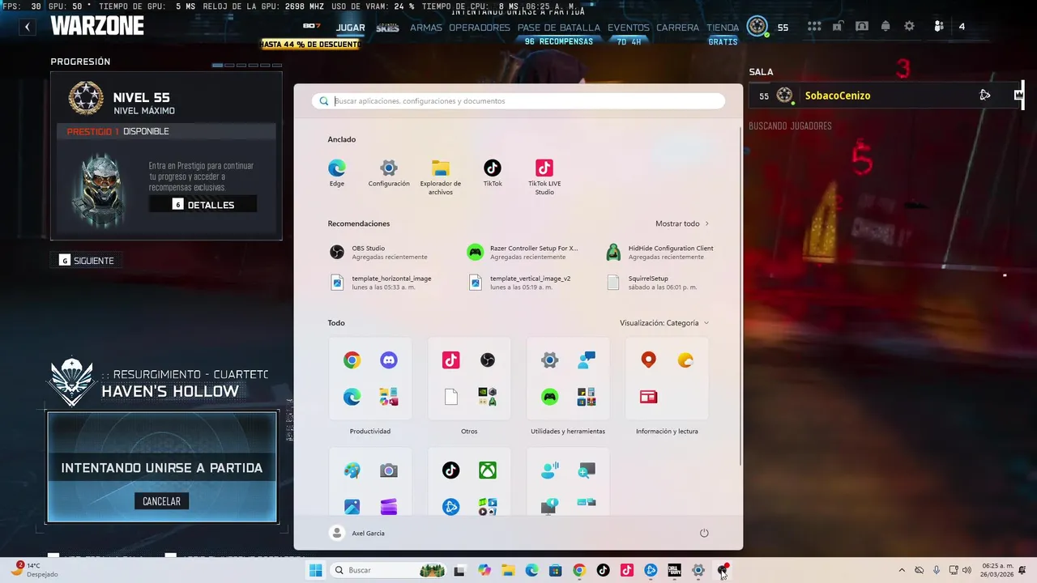Click SIGUIENTE button in Warzone
Viewport: 1037px width, 583px height.
[x=87, y=261]
